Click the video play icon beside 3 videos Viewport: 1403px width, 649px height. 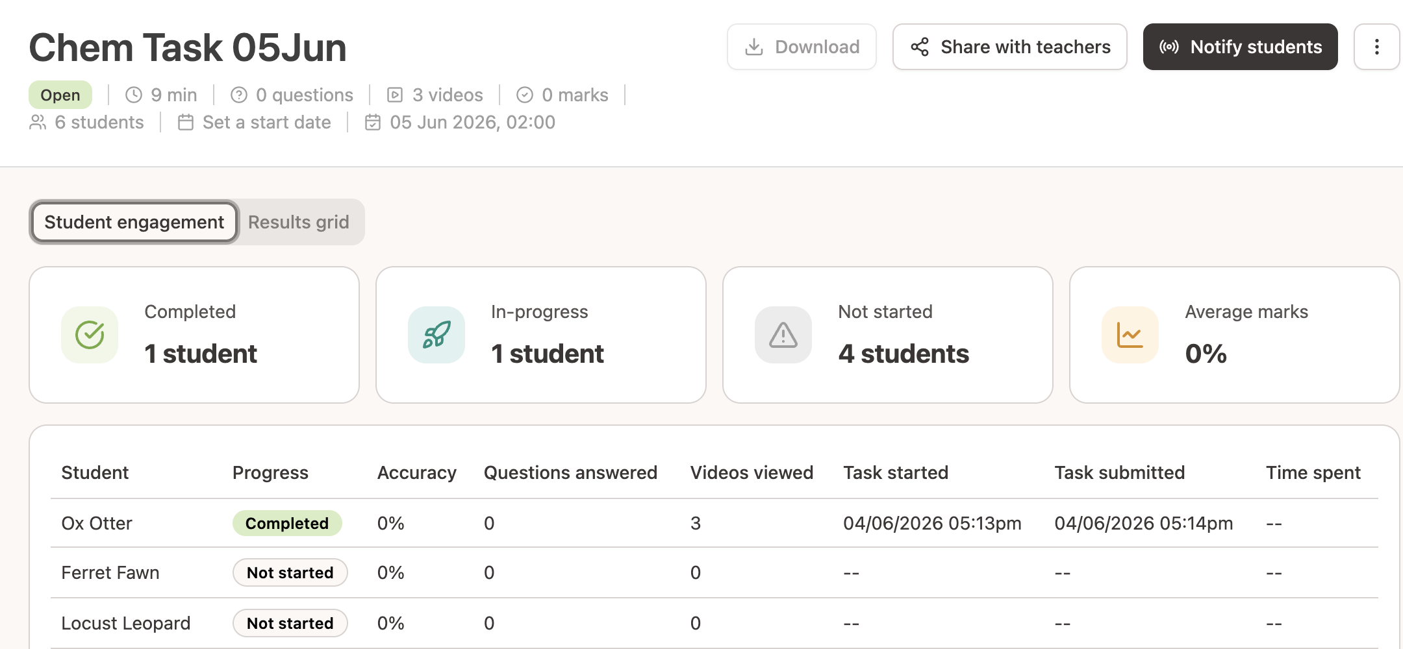point(395,95)
